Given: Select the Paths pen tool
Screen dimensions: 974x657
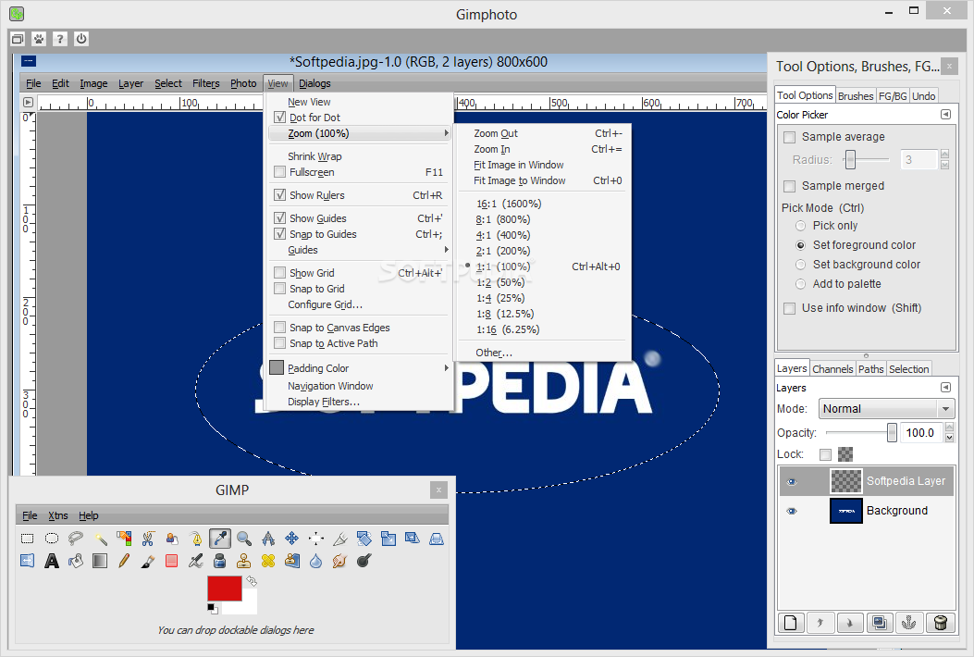Looking at the screenshot, I should pos(196,539).
